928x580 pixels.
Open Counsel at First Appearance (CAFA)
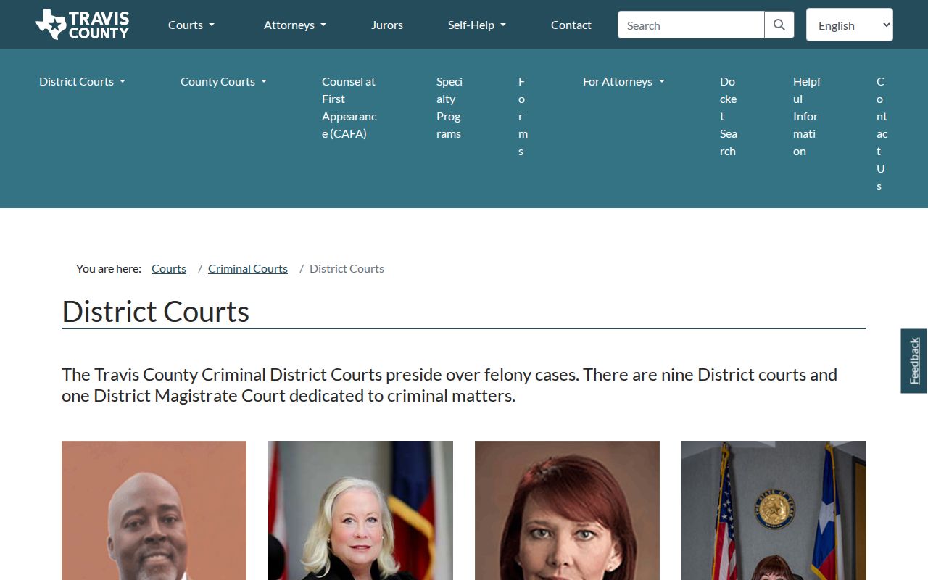coord(349,107)
